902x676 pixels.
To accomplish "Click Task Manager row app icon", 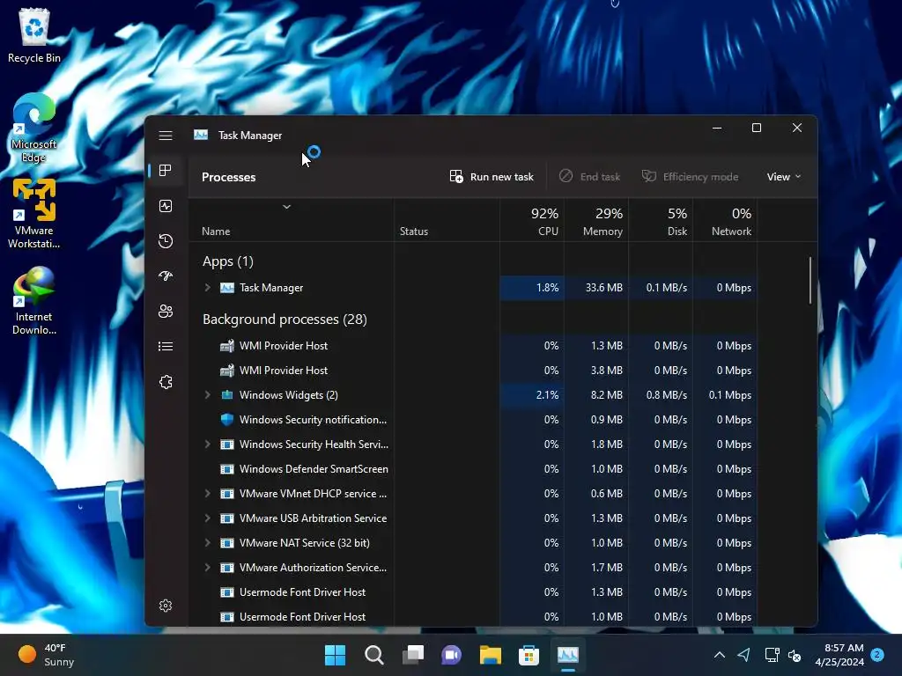I will [227, 288].
